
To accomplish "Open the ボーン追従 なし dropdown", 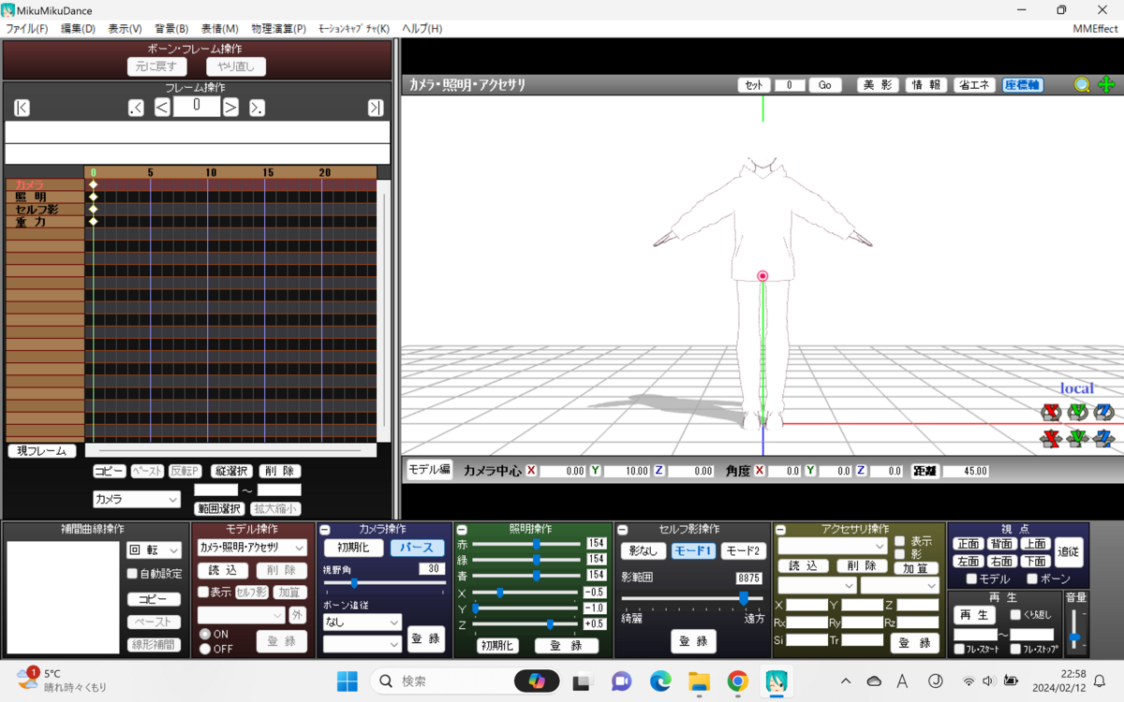I will tap(362, 622).
